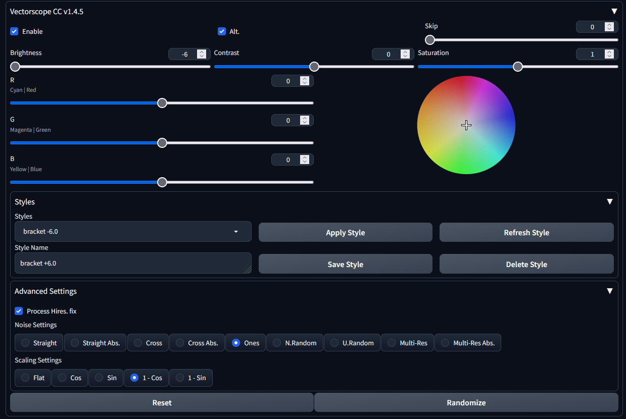Open the Styles dropdown showing bracket -6.0
Image resolution: width=626 pixels, height=419 pixels.
click(133, 231)
